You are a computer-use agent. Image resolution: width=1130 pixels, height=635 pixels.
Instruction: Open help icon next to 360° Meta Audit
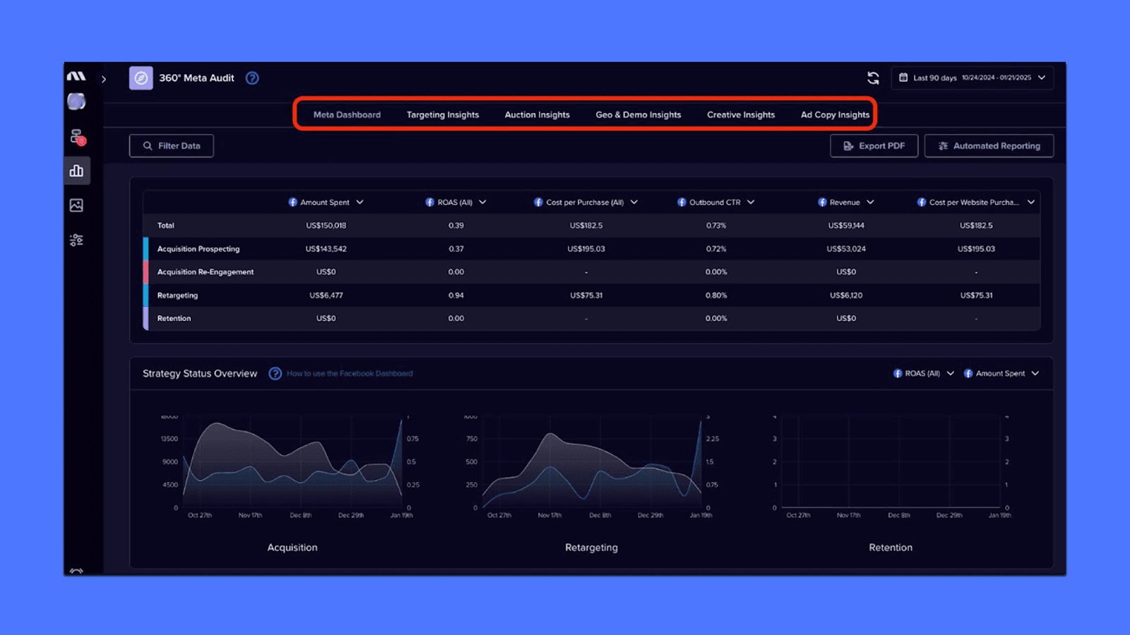(x=252, y=78)
